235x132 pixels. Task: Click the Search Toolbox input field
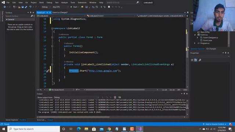(x=18, y=16)
